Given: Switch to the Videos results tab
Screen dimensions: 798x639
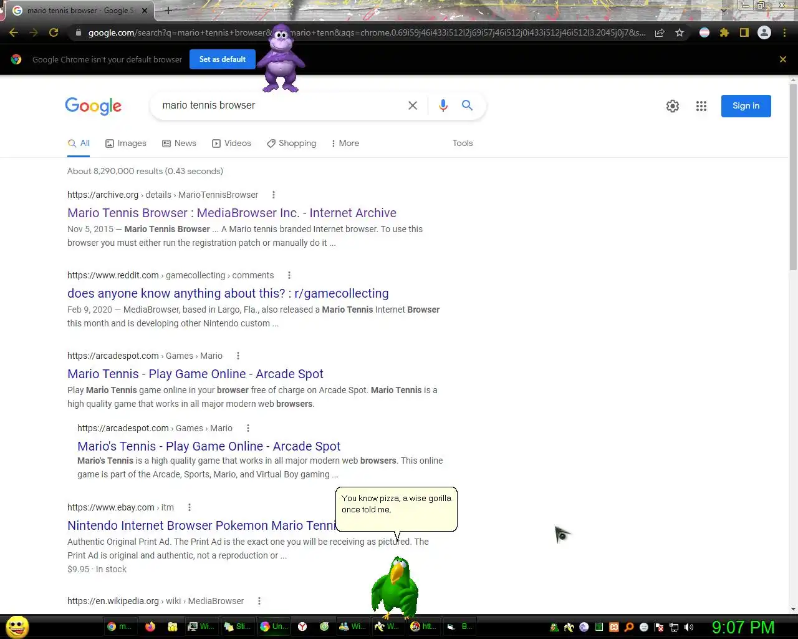Looking at the screenshot, I should [x=231, y=144].
